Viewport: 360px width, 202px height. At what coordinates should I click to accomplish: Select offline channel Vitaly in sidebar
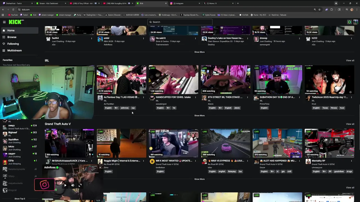19,176
